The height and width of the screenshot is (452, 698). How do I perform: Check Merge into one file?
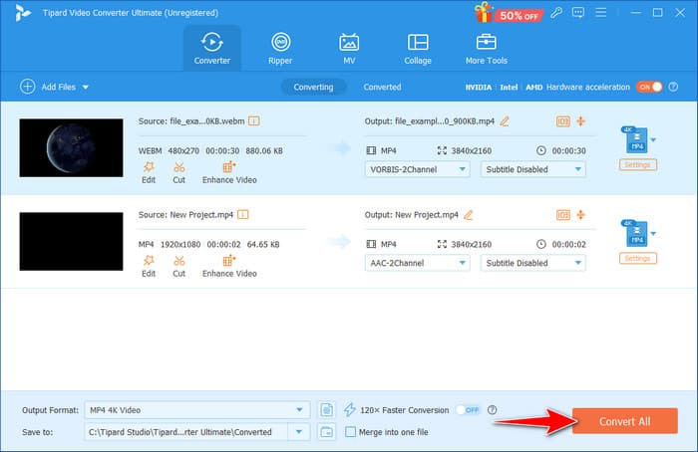(350, 432)
